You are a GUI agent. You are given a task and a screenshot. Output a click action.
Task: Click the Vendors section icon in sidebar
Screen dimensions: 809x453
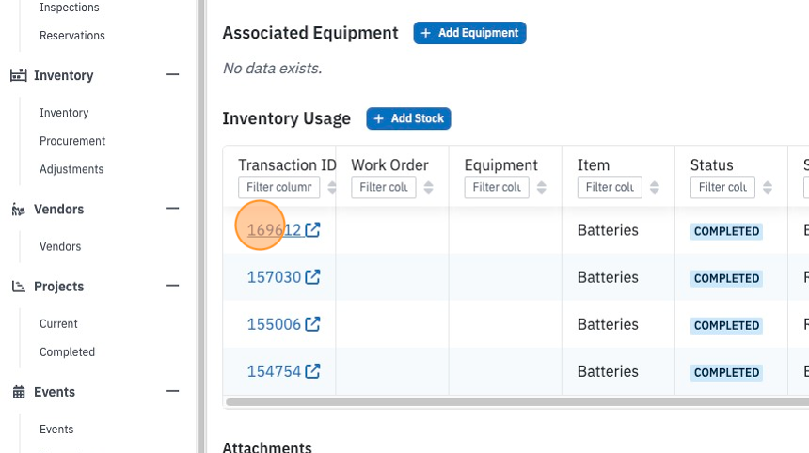click(x=19, y=210)
